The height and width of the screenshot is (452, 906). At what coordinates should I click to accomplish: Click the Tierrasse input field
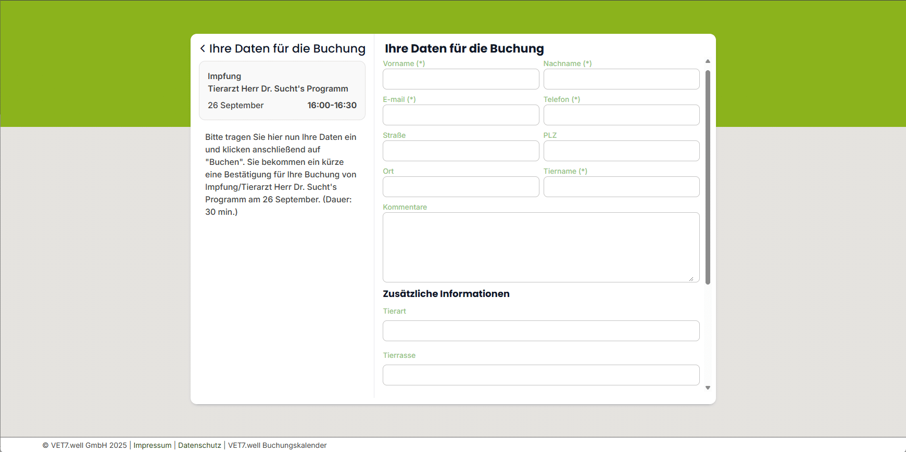click(540, 375)
